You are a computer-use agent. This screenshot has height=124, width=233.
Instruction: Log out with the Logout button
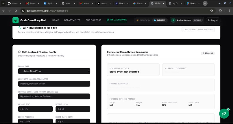tap(213, 20)
